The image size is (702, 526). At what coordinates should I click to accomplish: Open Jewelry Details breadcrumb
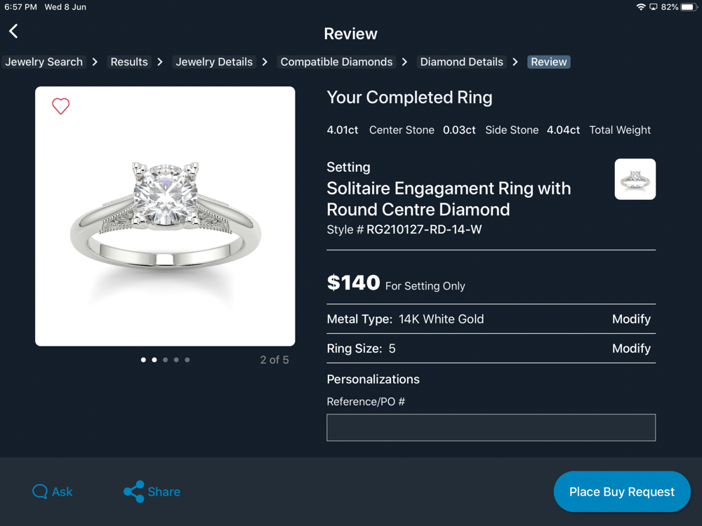pyautogui.click(x=214, y=62)
